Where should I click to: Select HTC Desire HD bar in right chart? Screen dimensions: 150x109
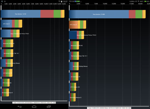[x=72, y=87]
